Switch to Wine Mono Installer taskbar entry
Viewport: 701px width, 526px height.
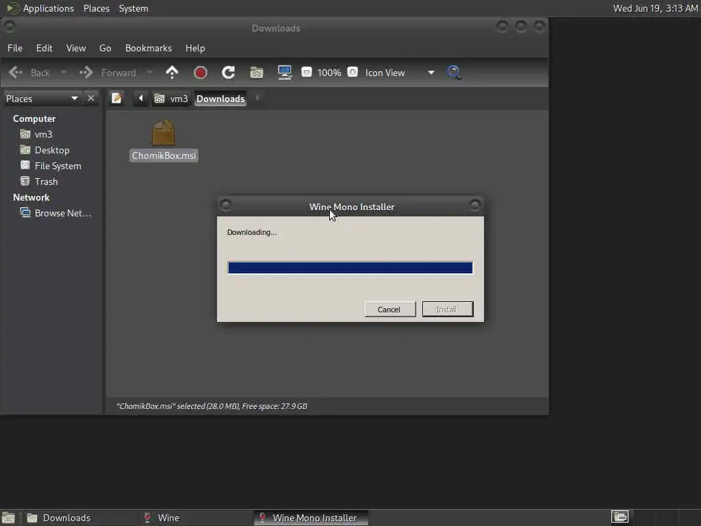coord(310,518)
